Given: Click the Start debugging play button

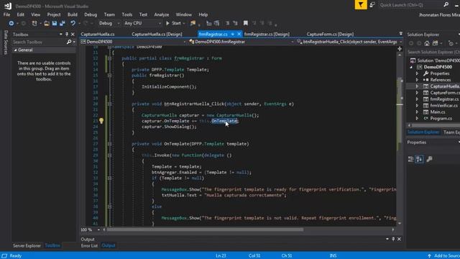Looking at the screenshot, I should tap(174, 23).
